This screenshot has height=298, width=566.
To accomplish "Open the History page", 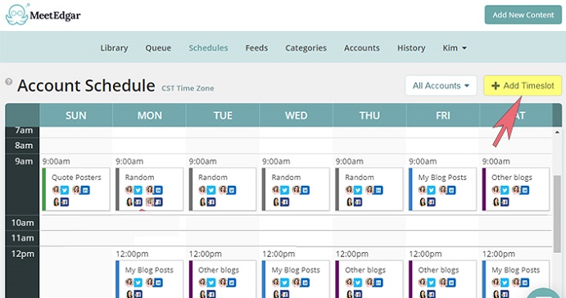I will tap(411, 48).
